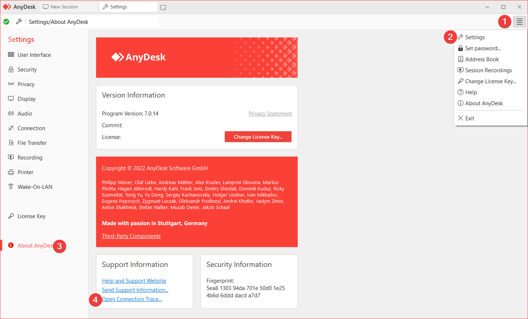Screen dimensions: 528x319
Task: Click the Help question mark icon
Action: tap(461, 92)
